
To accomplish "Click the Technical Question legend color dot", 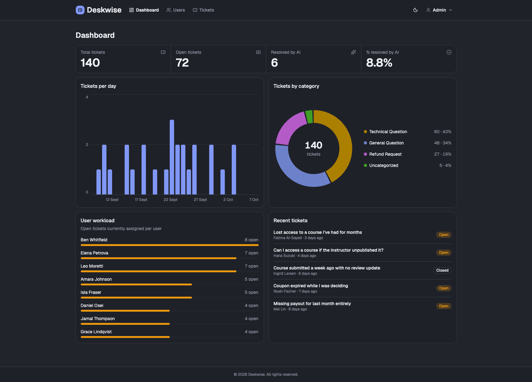I will coord(365,132).
